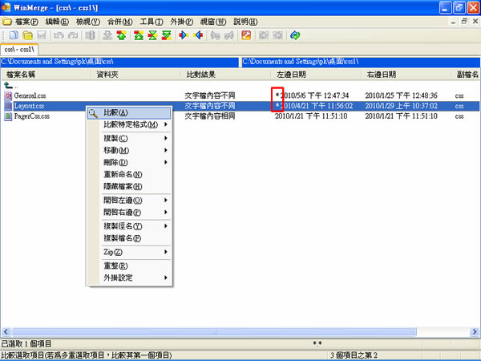Open the 檢視(V) menu

tap(88, 22)
